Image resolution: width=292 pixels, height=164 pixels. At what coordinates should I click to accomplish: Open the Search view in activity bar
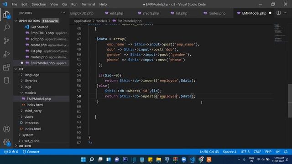click(6, 28)
